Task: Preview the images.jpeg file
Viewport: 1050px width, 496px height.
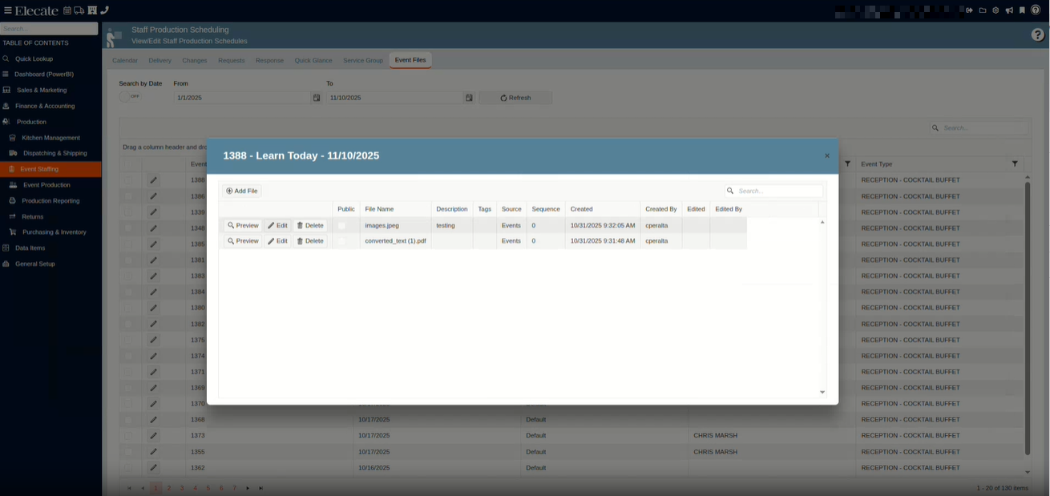Action: (x=243, y=226)
